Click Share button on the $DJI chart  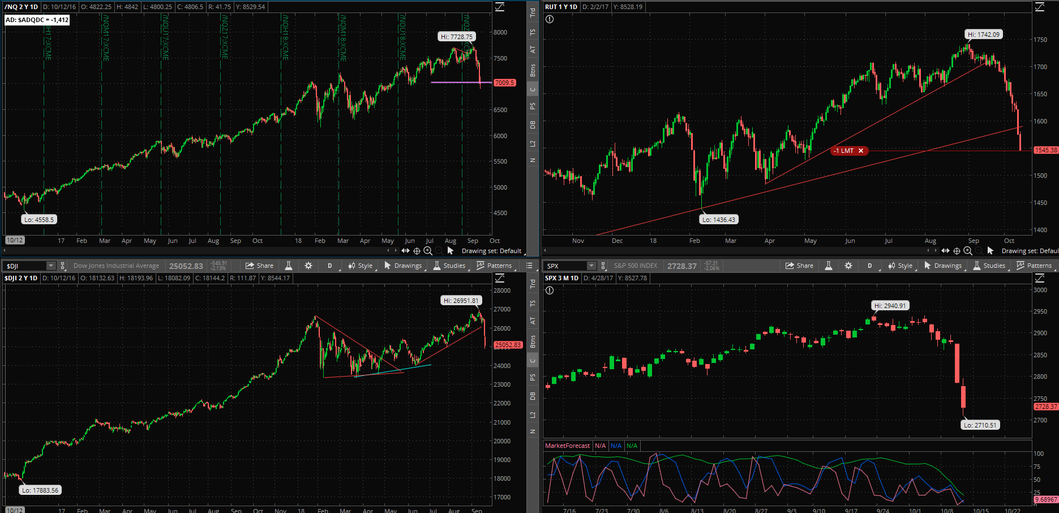click(259, 266)
